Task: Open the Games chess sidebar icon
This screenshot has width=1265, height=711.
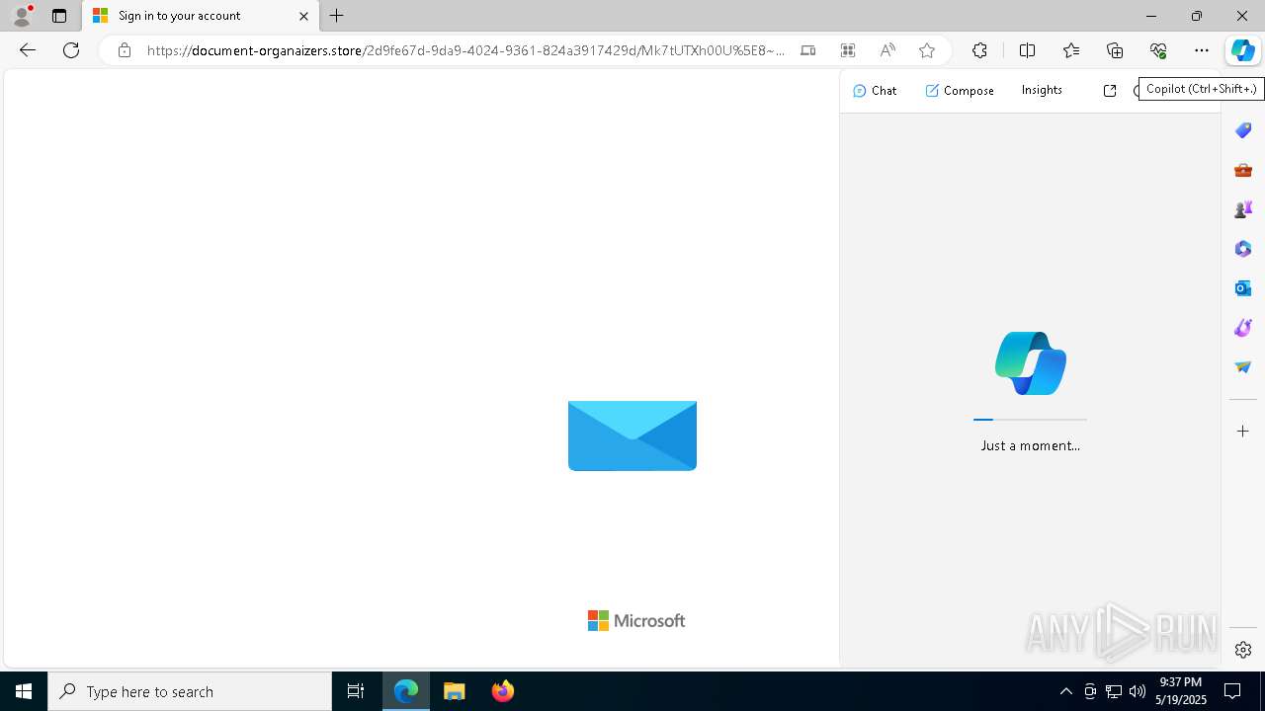Action: click(x=1243, y=209)
